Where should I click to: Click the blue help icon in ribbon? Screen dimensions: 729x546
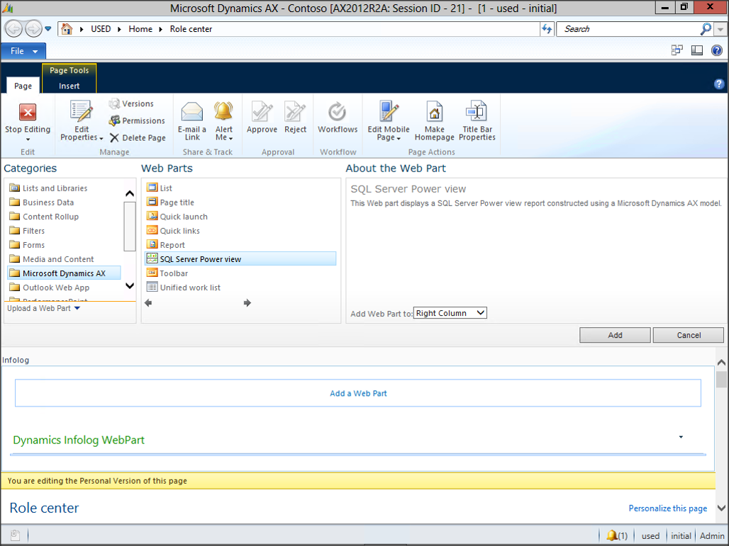[x=719, y=84]
